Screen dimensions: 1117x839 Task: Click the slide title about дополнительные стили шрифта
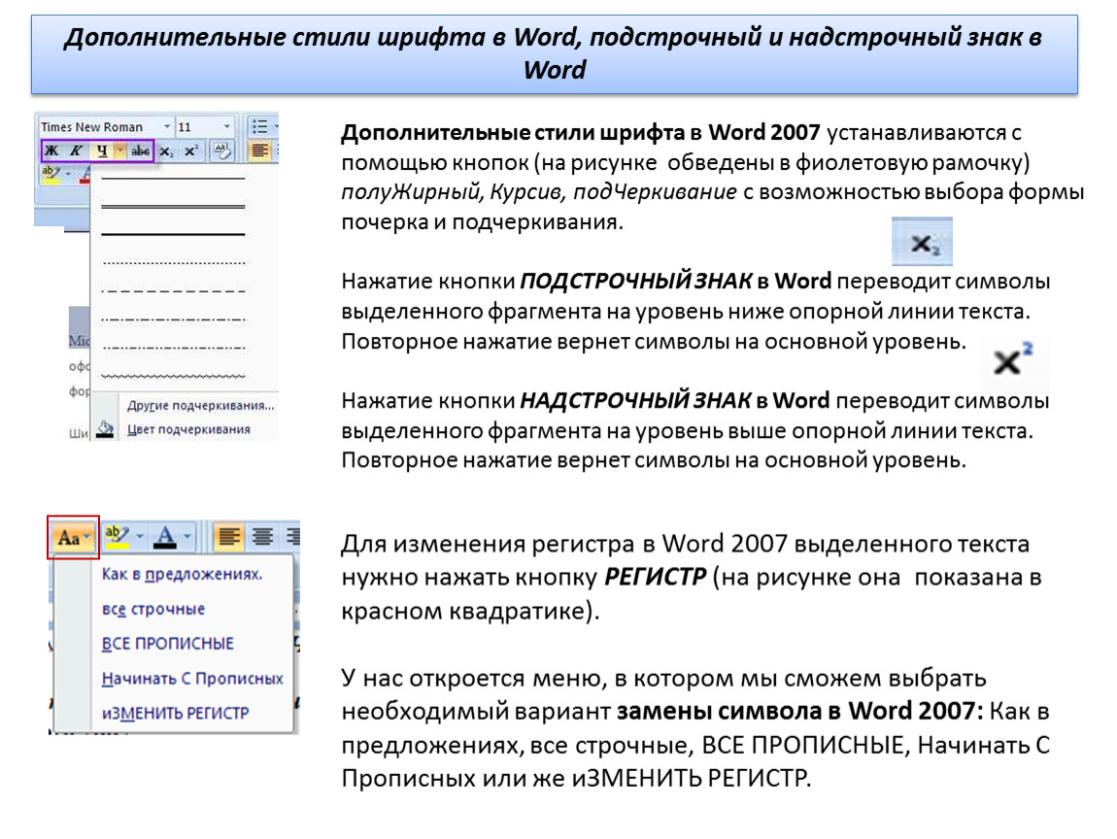pos(554,53)
